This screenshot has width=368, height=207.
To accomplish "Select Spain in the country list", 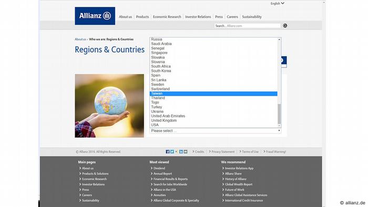I will (213, 75).
